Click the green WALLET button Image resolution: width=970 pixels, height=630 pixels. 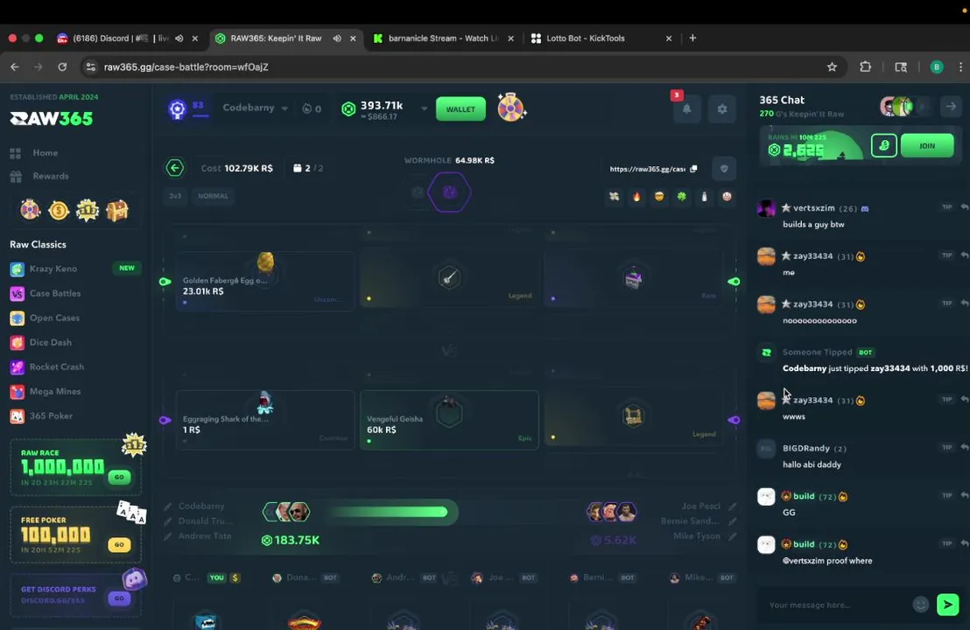460,108
